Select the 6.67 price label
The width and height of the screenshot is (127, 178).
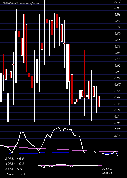coord(117,85)
